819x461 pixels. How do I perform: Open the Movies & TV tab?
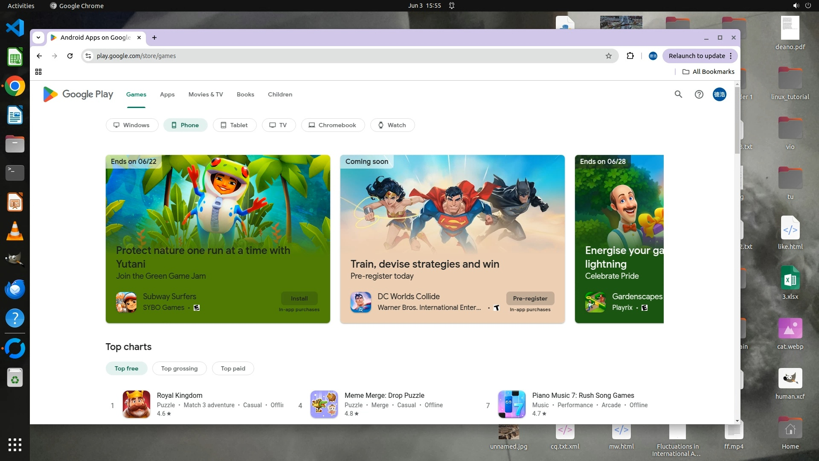tap(206, 94)
